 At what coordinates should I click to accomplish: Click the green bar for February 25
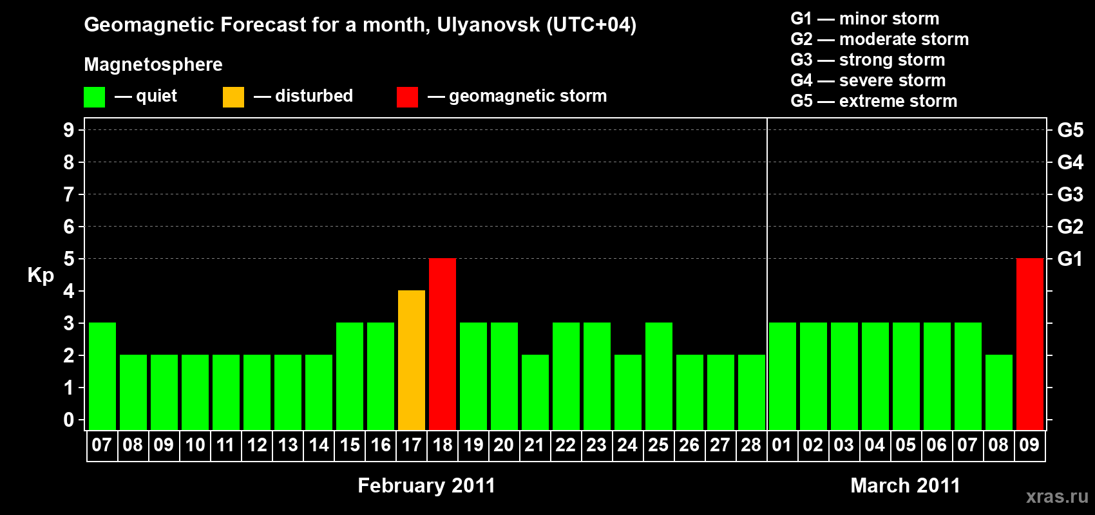[x=659, y=376]
